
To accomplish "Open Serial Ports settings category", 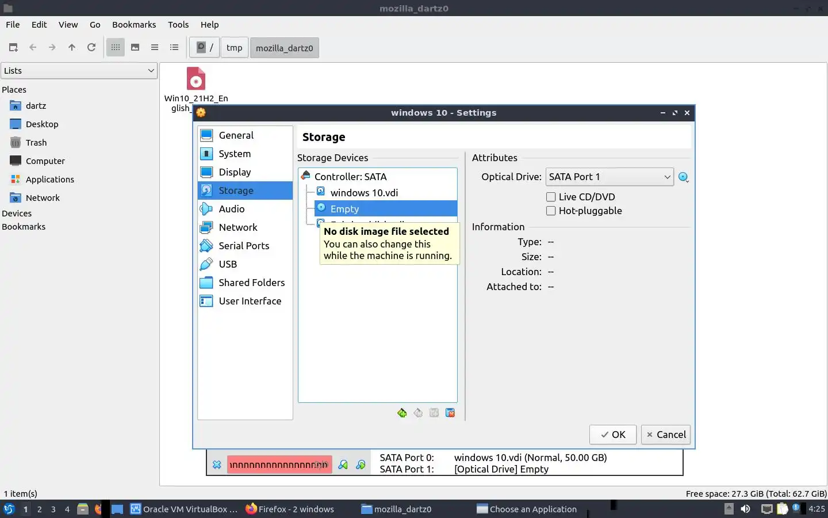I will pyautogui.click(x=245, y=246).
